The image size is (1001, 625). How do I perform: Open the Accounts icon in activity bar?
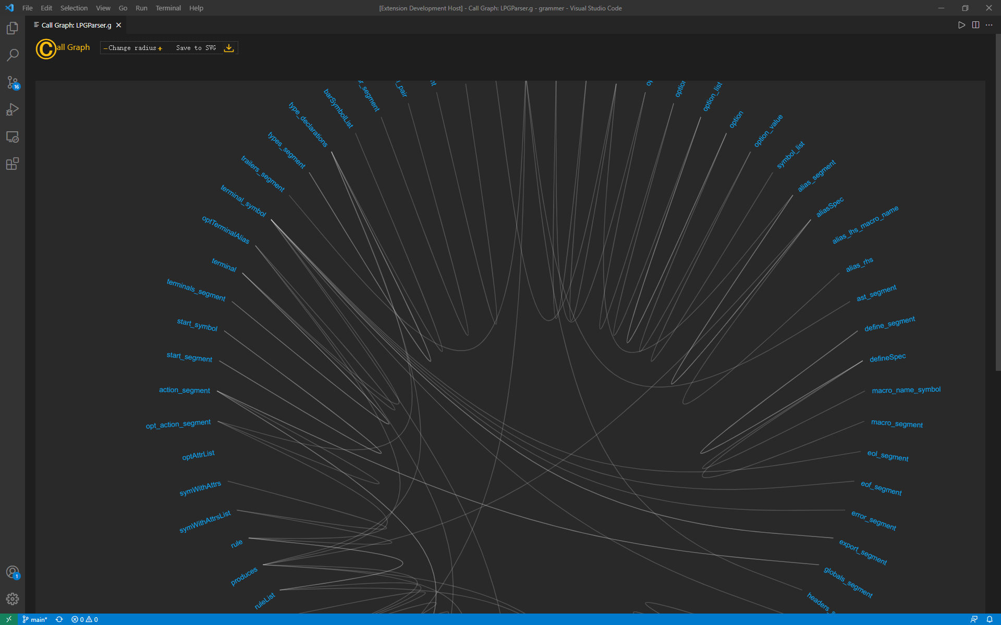(13, 572)
